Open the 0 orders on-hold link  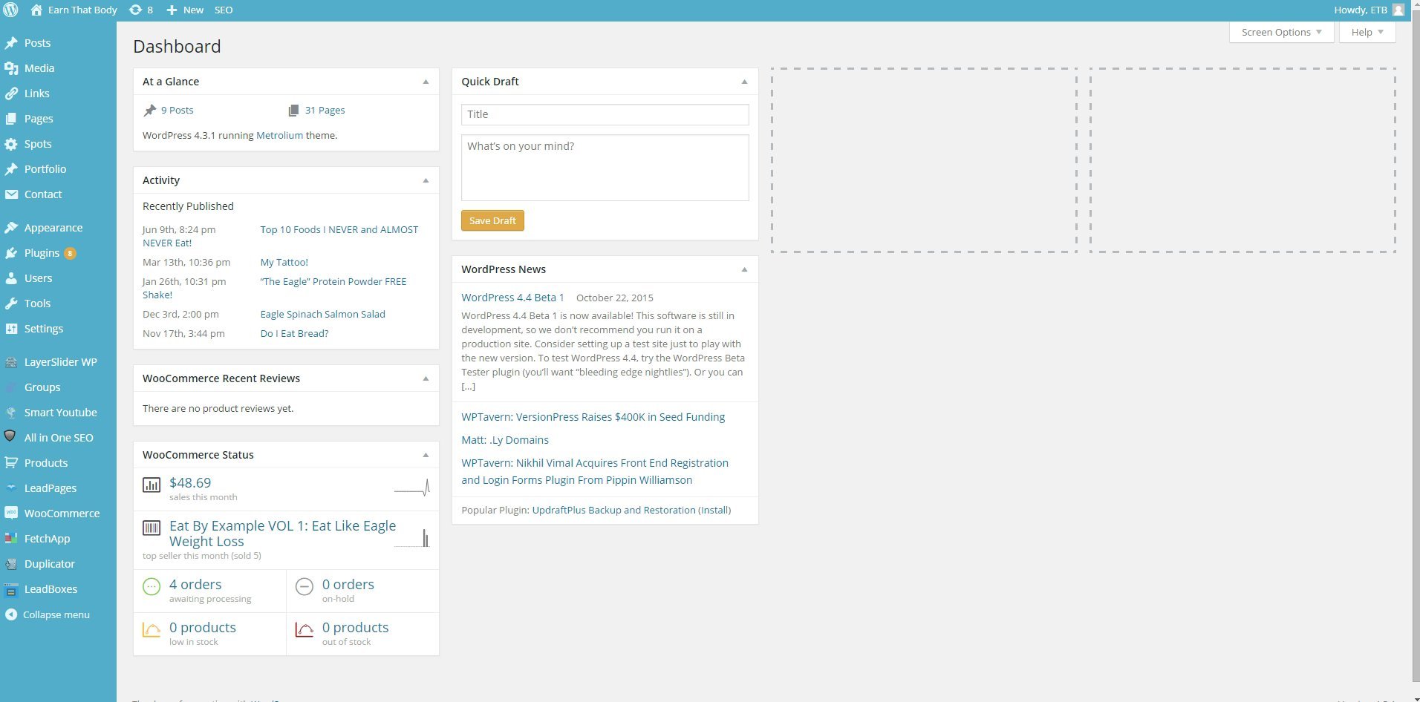point(348,585)
